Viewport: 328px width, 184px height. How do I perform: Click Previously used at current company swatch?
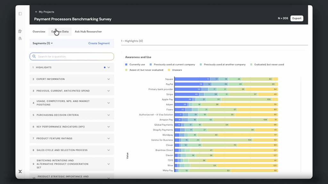pyautogui.click(x=151, y=65)
